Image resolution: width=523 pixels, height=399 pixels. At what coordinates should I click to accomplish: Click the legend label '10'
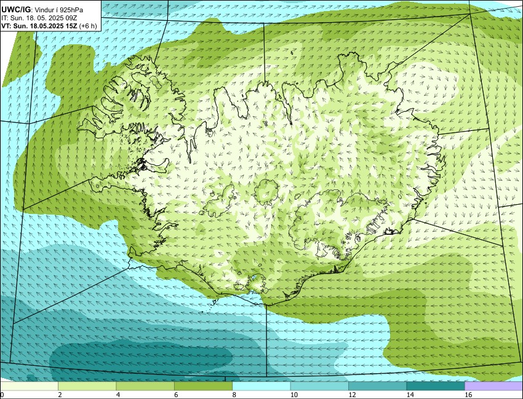coord(294,395)
